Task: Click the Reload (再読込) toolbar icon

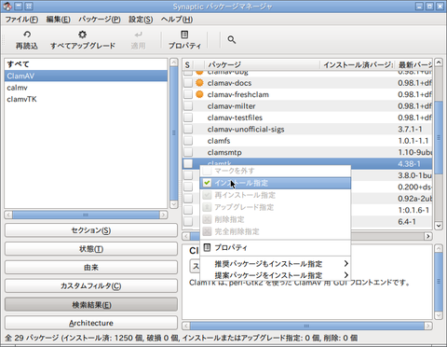Action: 27,35
